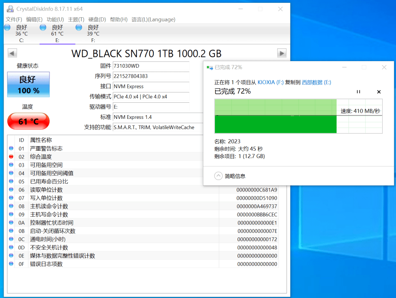Click disk title WD_BLACK SN770 1TB 1000.2 GB
The width and height of the screenshot is (396, 298).
(x=146, y=54)
